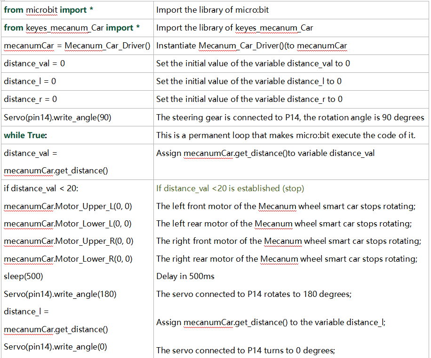Click 'rotates to 180 degrees' description
Viewport: 431px width, 358px height.
[x=254, y=294]
